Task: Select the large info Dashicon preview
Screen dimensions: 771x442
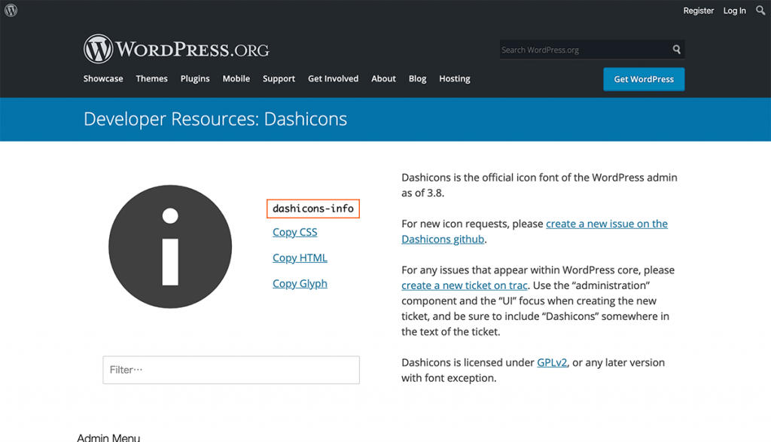Action: (170, 246)
